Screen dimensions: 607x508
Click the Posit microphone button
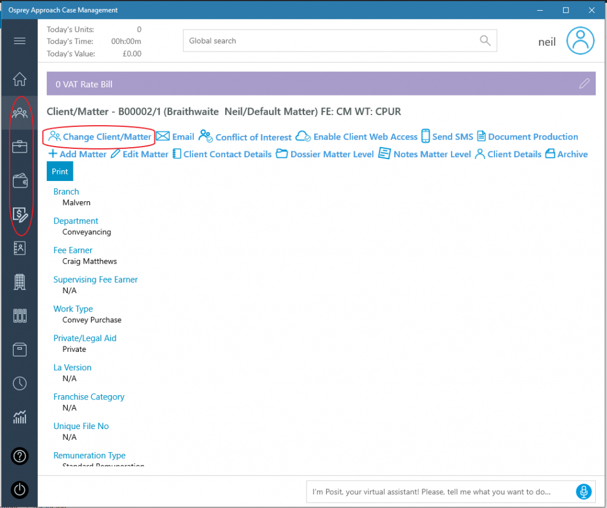click(583, 491)
